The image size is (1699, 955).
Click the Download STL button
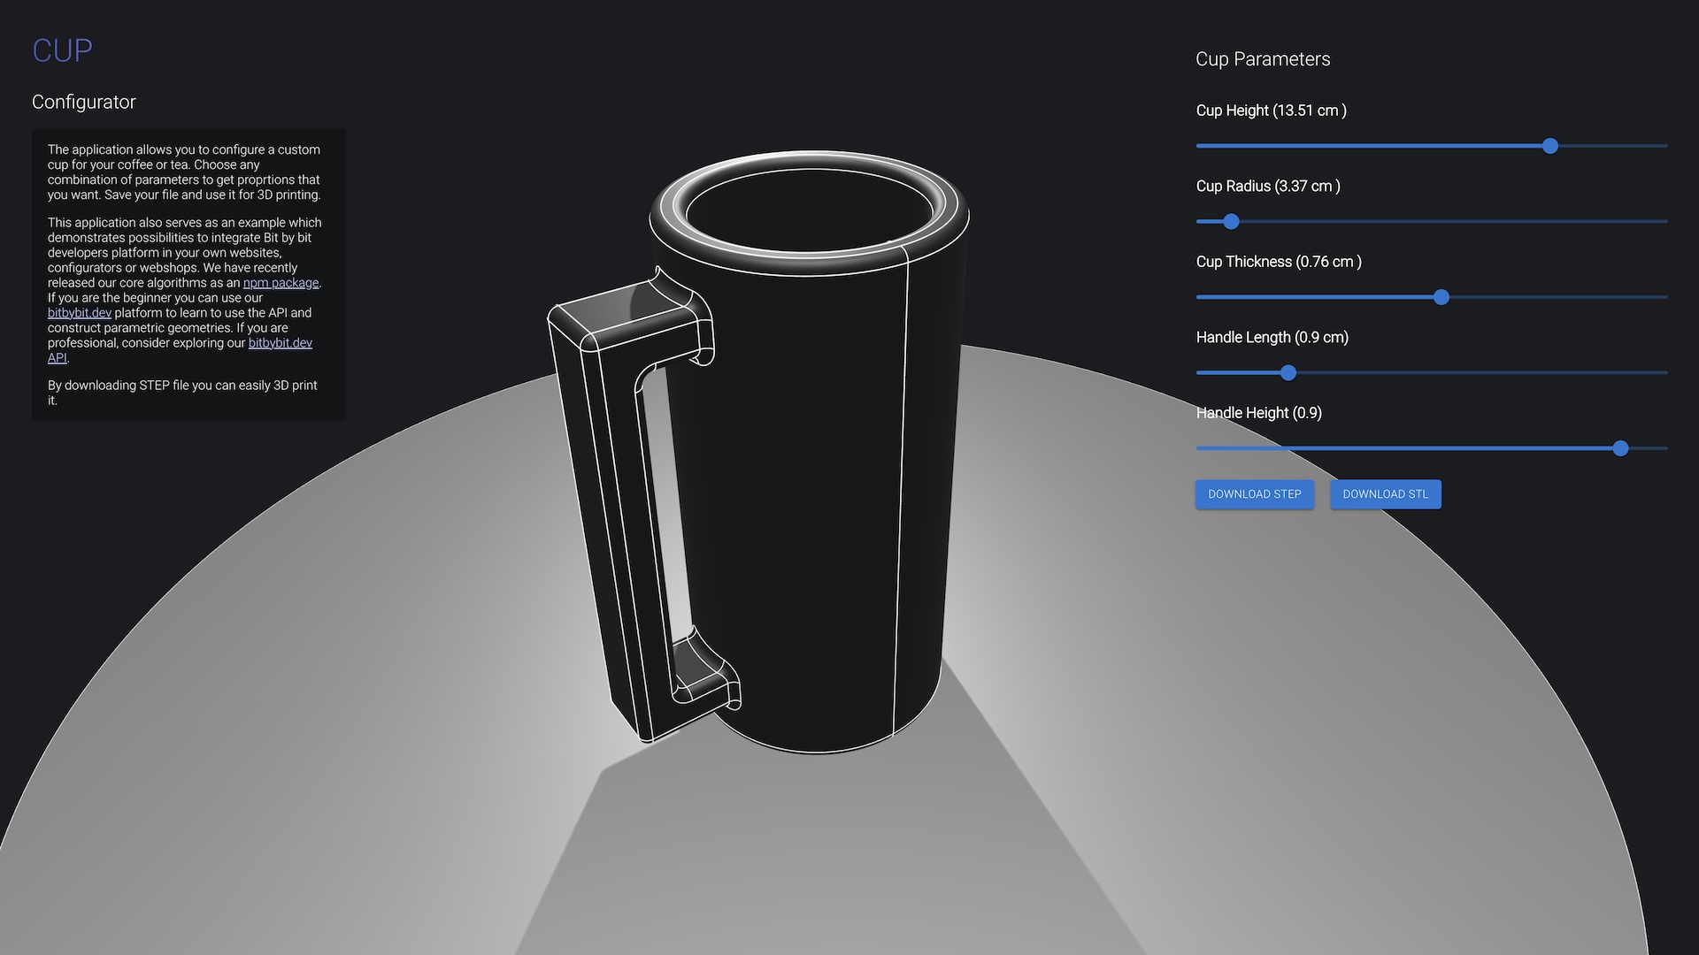point(1385,494)
